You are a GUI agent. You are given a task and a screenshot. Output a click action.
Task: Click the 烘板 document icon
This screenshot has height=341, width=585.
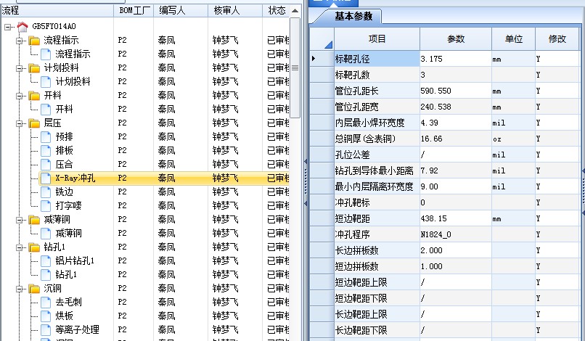46,316
